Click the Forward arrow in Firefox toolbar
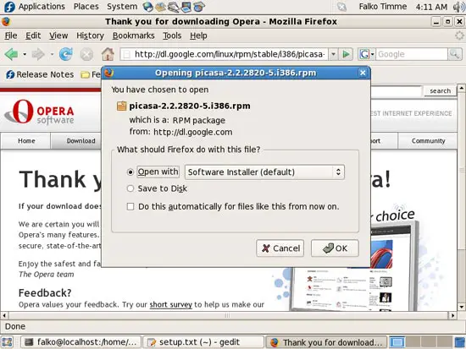The image size is (466, 349). 38,54
